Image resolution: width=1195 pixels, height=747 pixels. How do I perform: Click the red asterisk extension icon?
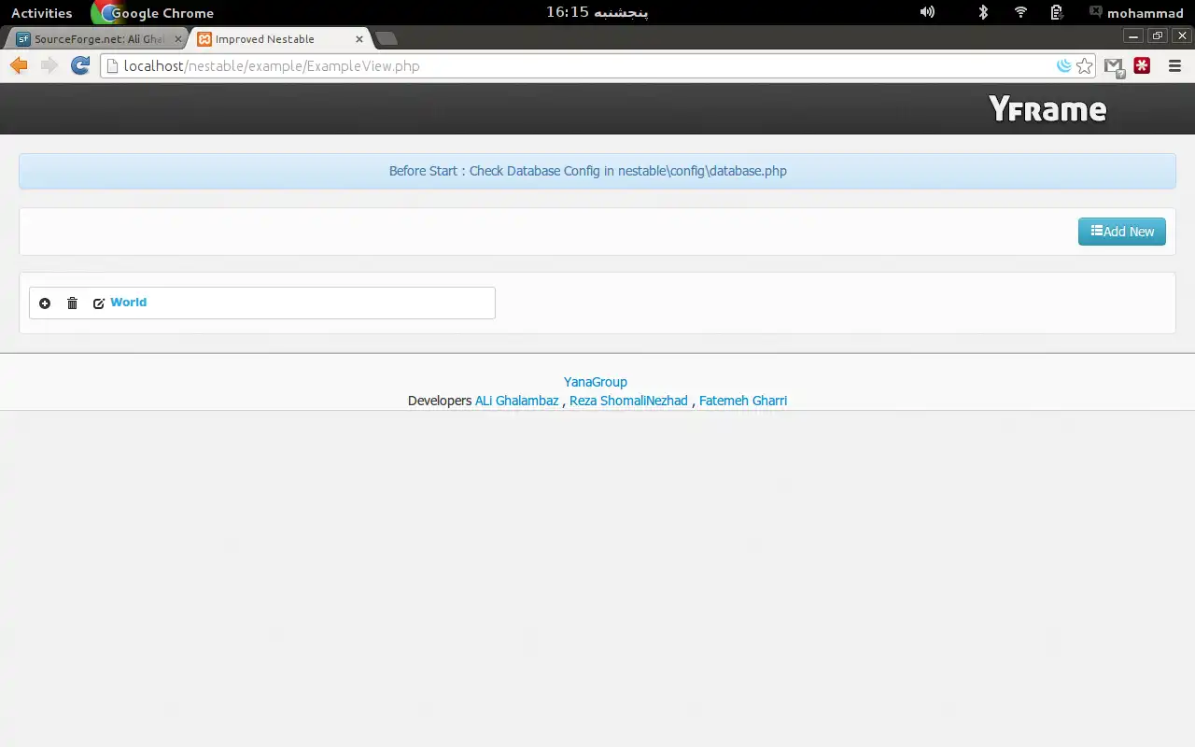[x=1142, y=65]
